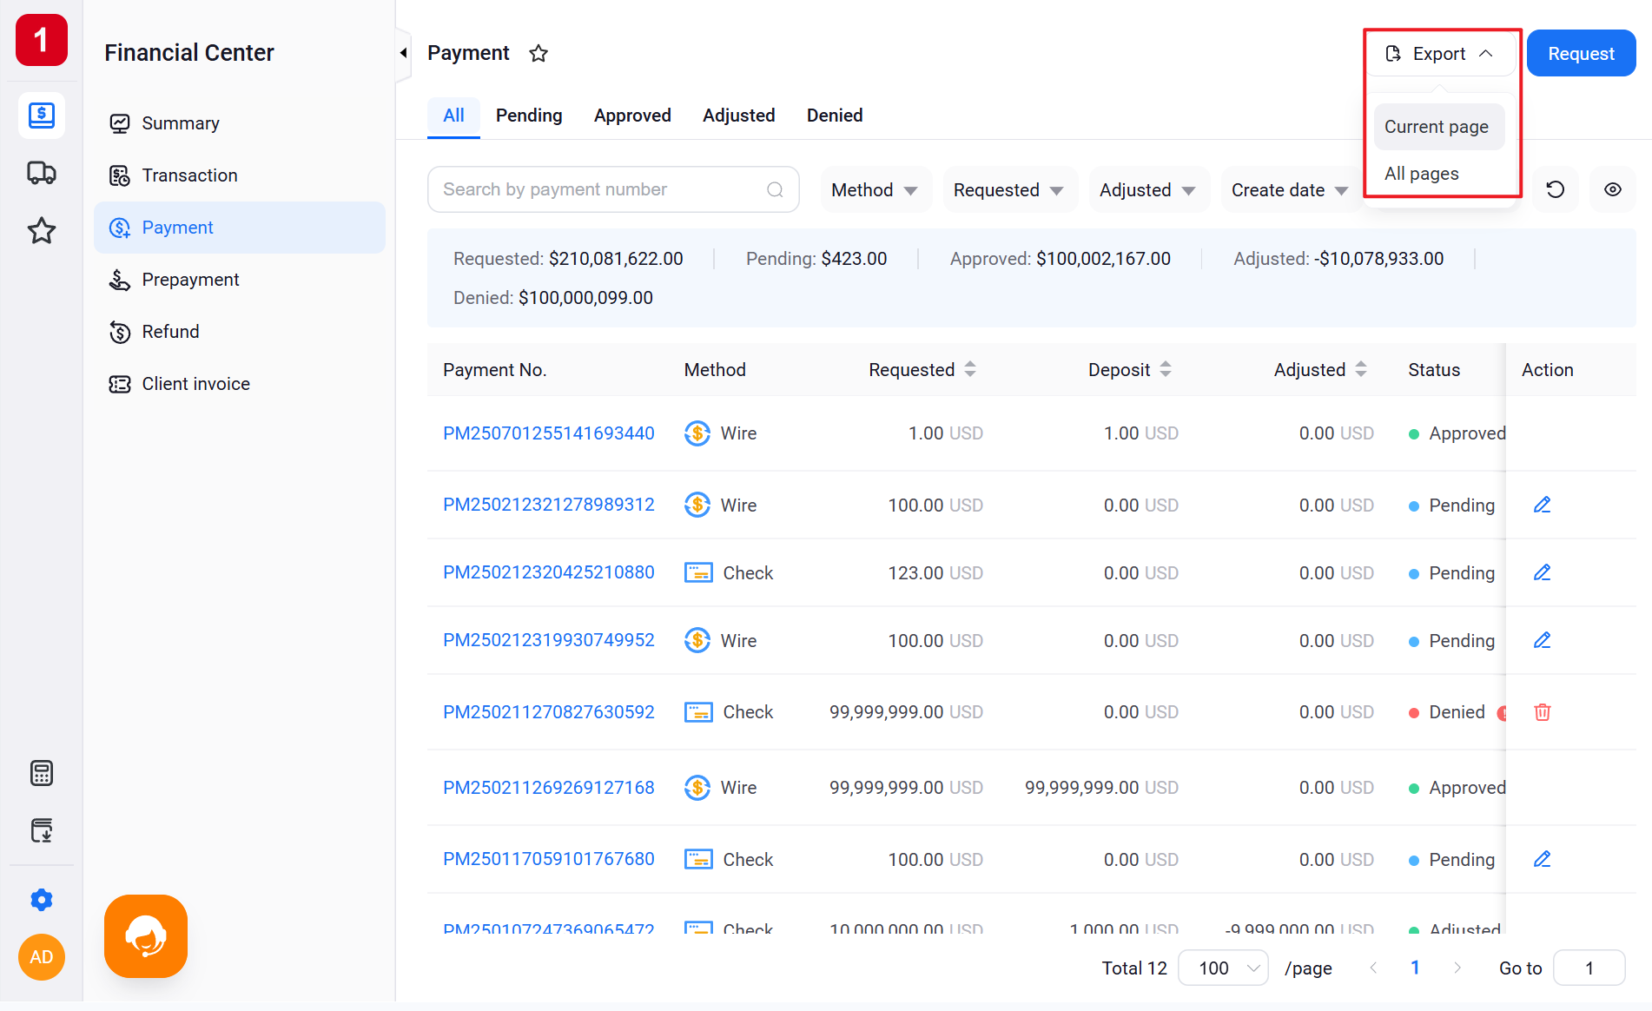The width and height of the screenshot is (1652, 1011).
Task: Choose Current page export option
Action: point(1438,127)
